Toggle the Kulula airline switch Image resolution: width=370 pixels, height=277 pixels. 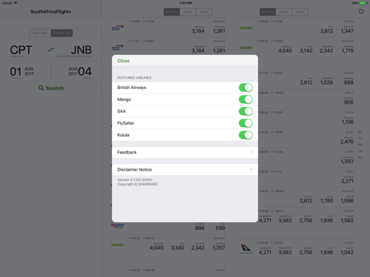coord(245,135)
